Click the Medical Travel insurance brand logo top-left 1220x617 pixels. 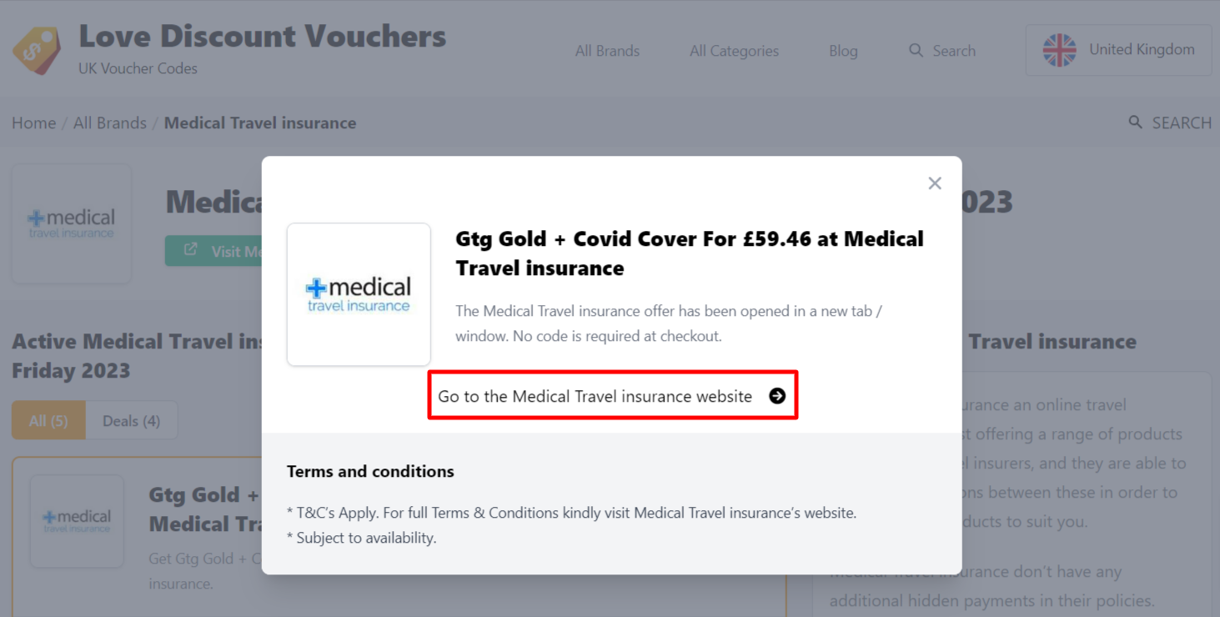[x=71, y=223]
